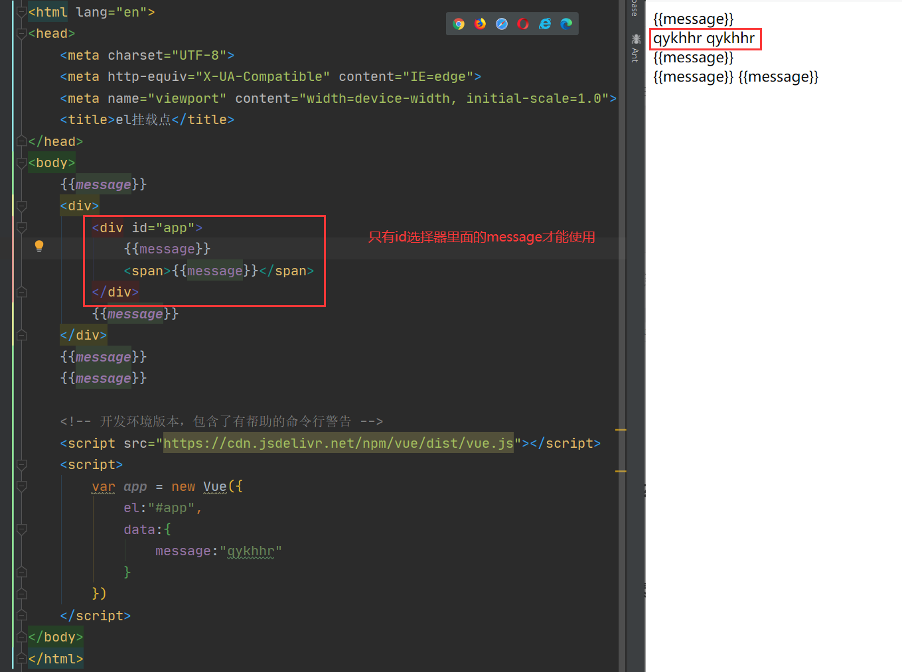The height and width of the screenshot is (672, 902).
Task: Open page preview in Opera
Action: [523, 23]
